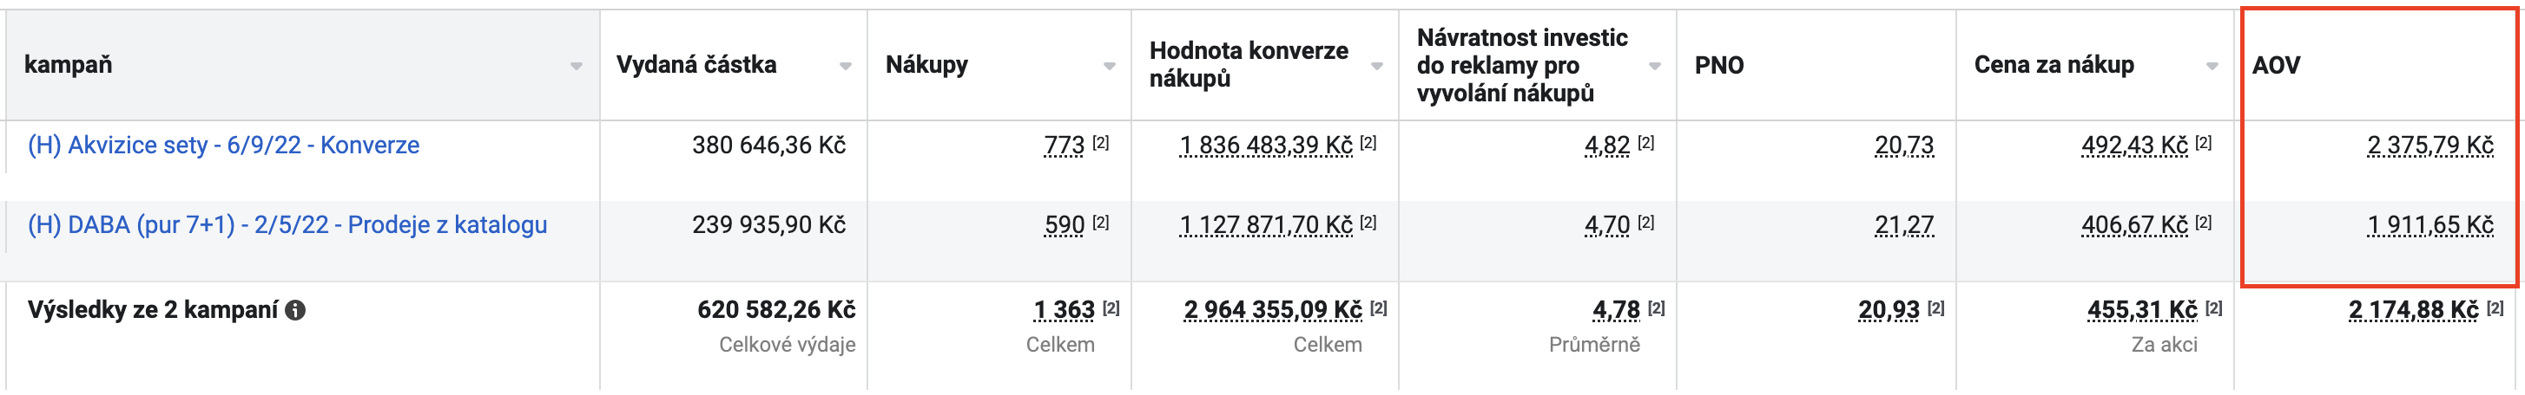This screenshot has height=395, width=2525.
Task: Open the Nákupy column dropdown arrow
Action: pyautogui.click(x=1110, y=67)
